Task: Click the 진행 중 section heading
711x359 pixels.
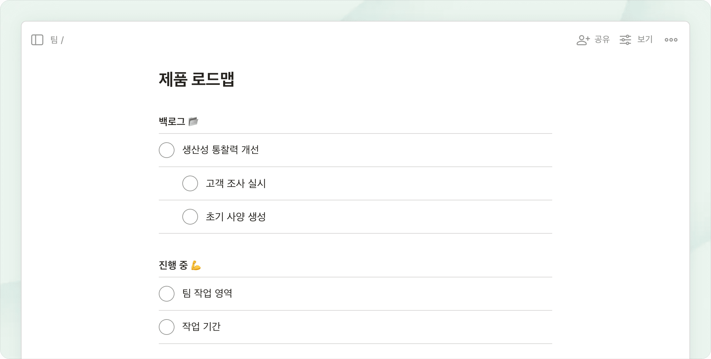Action: pos(173,265)
